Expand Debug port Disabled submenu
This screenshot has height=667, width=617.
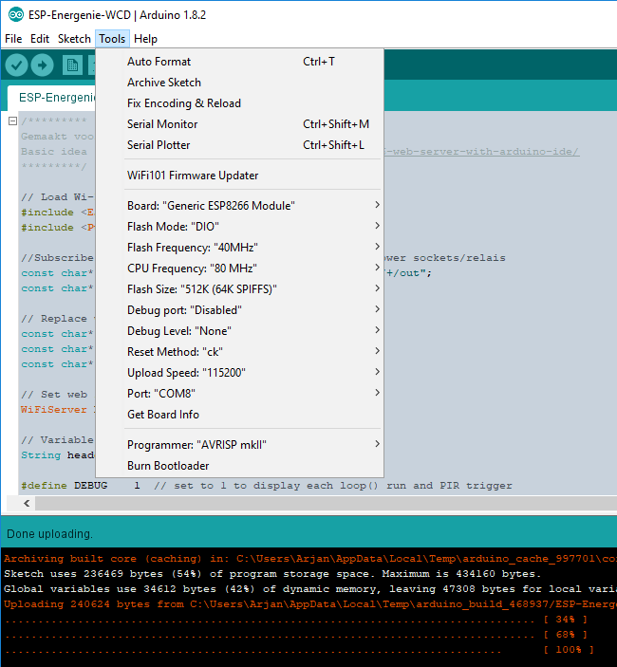[x=239, y=309]
